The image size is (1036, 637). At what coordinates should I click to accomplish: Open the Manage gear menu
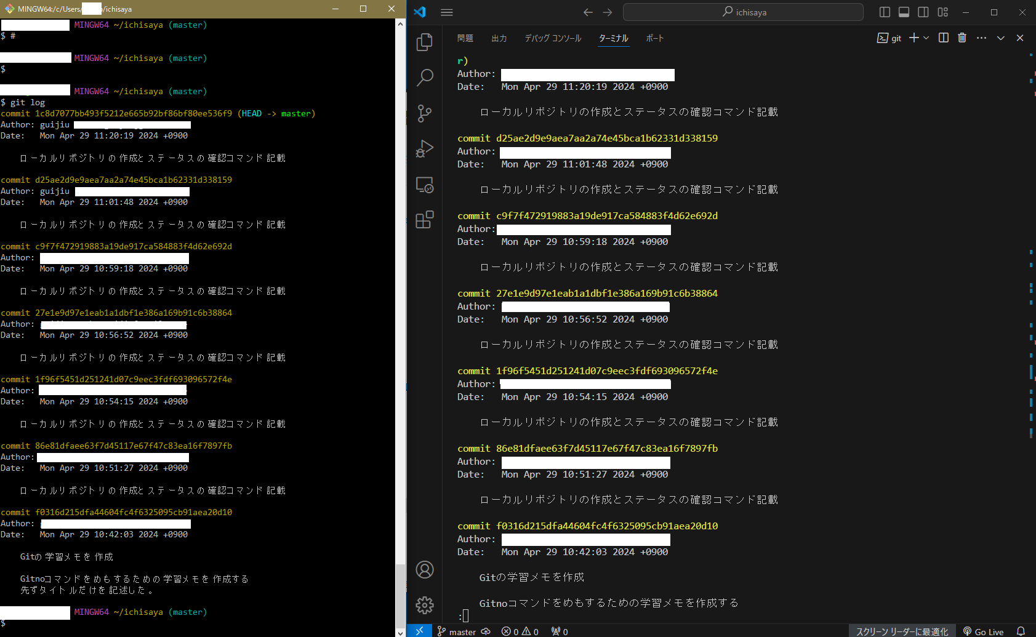(424, 605)
